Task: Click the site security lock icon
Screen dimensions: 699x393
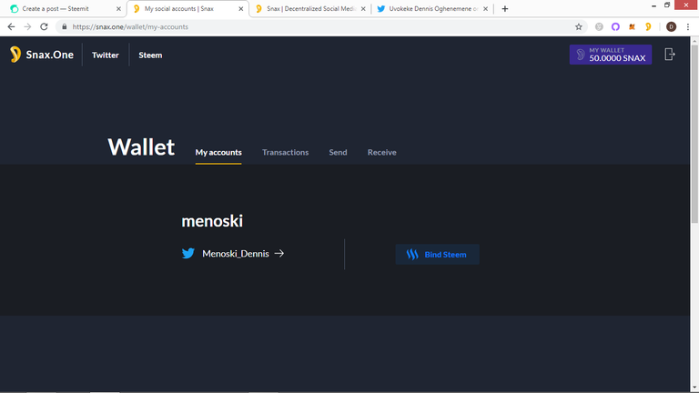Action: click(65, 26)
